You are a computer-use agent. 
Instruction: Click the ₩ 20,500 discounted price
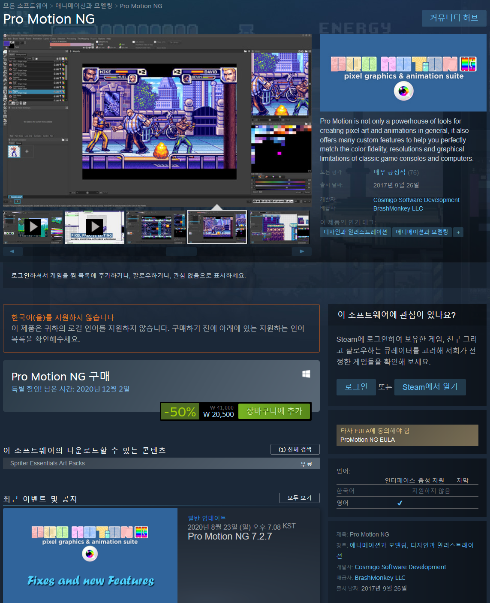tap(219, 415)
